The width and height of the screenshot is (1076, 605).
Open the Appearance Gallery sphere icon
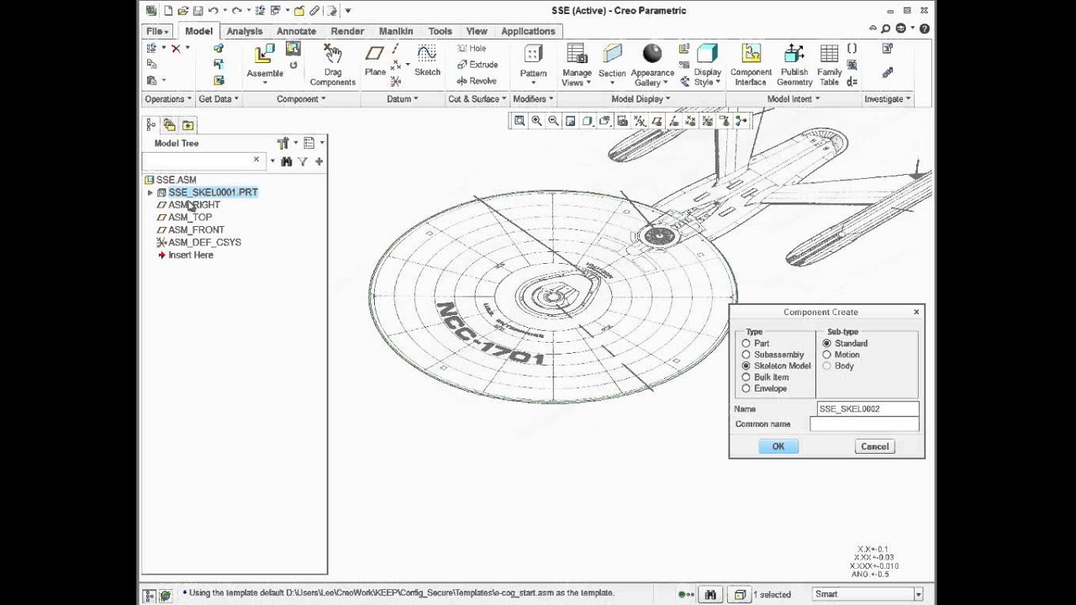[652, 55]
